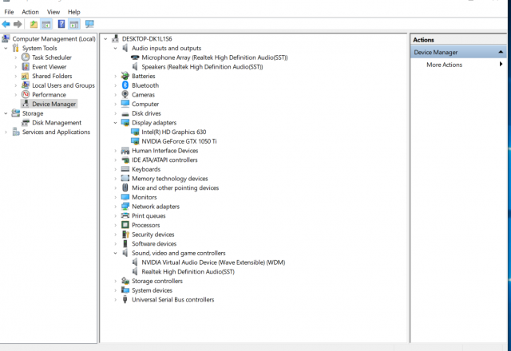Select NVIDIA GeForce GTX 1050 Ti device
This screenshot has width=511, height=351.
(173, 141)
